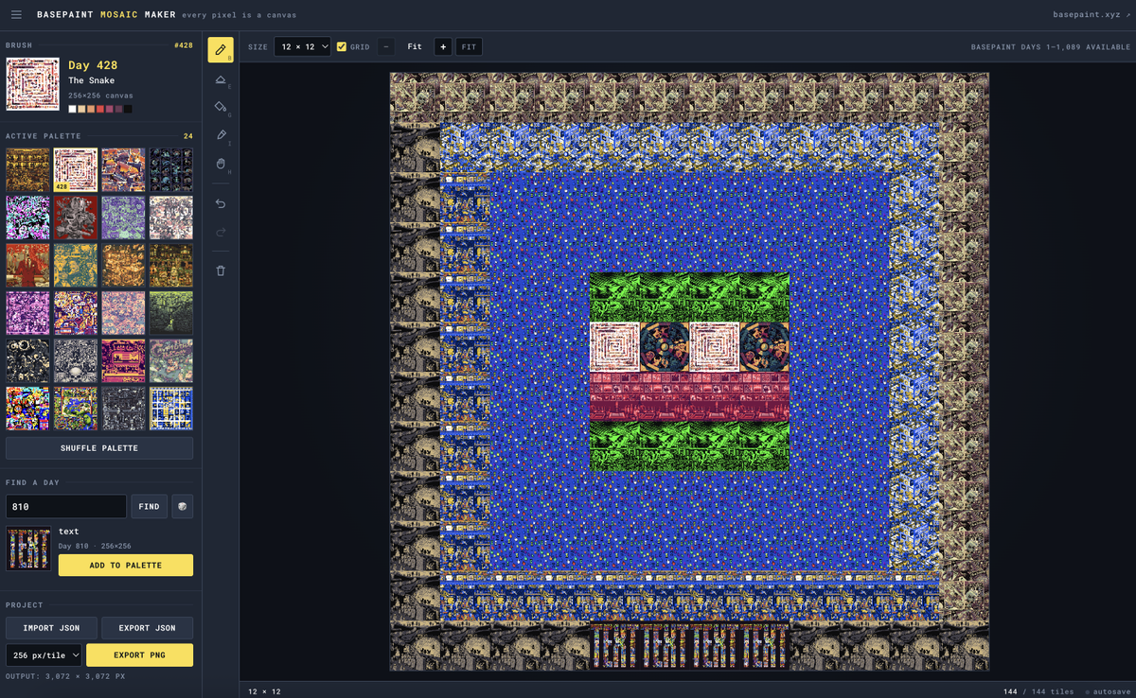Zoom in with the plus button
The height and width of the screenshot is (698, 1136).
[443, 46]
